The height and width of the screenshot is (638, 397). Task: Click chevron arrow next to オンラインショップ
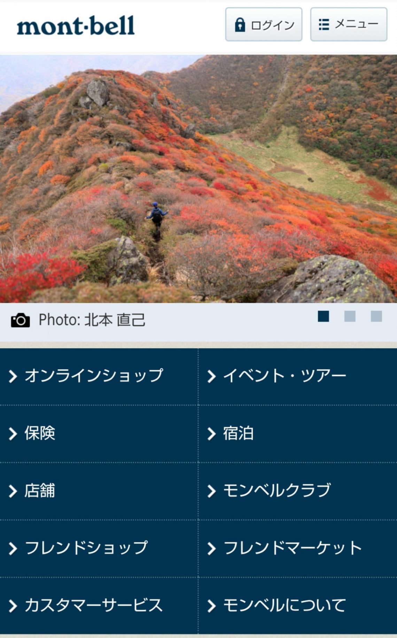tap(13, 376)
